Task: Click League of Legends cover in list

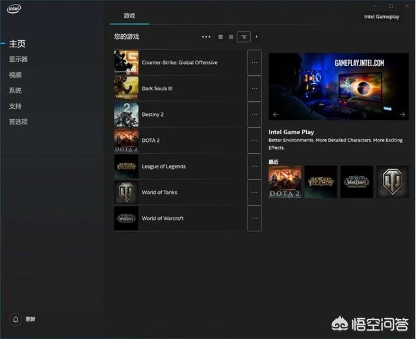Action: (126, 166)
